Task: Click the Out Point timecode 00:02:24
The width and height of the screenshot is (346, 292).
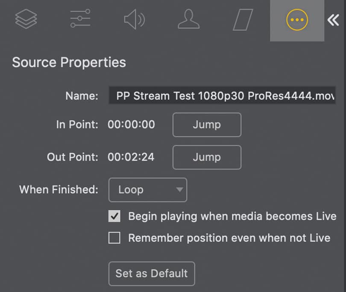Action: (x=131, y=157)
